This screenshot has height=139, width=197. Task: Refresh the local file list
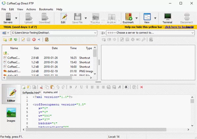pyautogui.click(x=15, y=40)
